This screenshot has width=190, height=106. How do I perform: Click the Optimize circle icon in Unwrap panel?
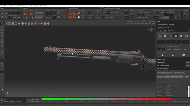[31, 14]
